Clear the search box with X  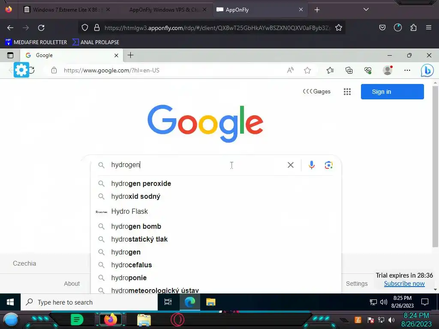click(x=291, y=165)
